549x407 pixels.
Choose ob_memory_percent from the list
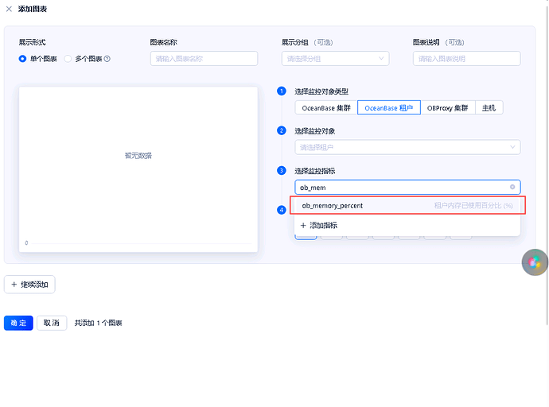(407, 206)
